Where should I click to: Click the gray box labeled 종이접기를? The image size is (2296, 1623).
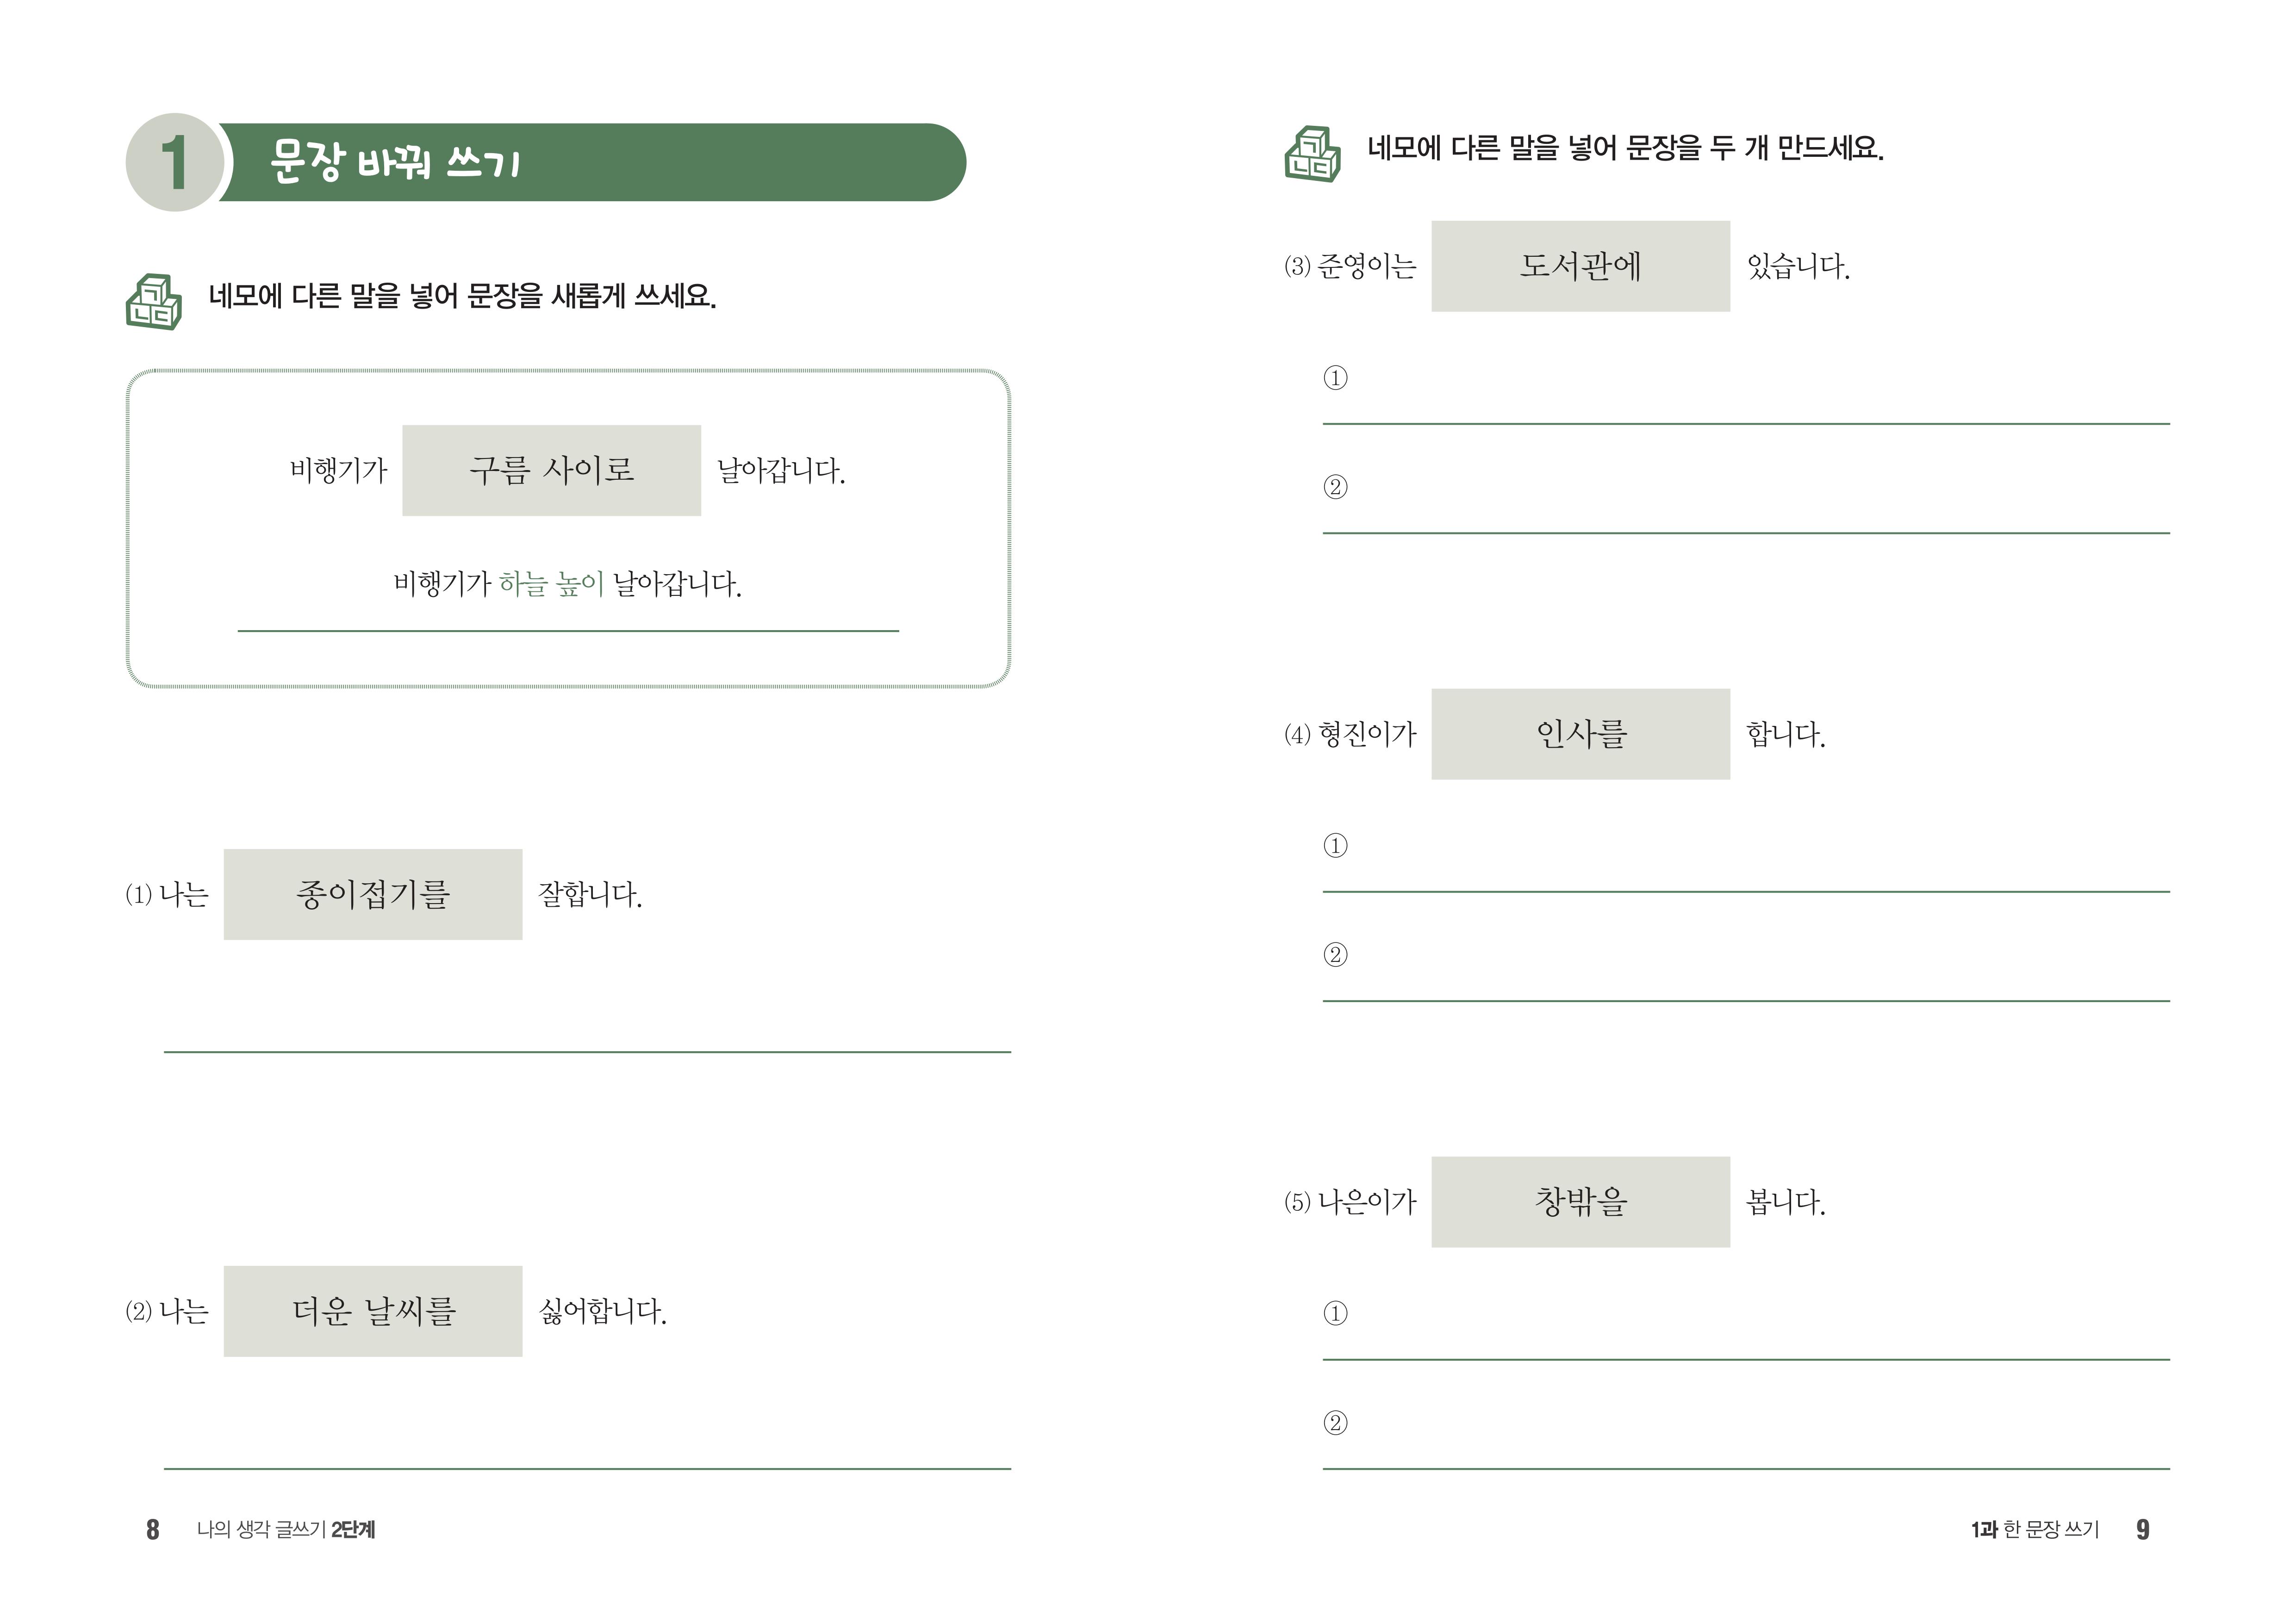coord(372,894)
